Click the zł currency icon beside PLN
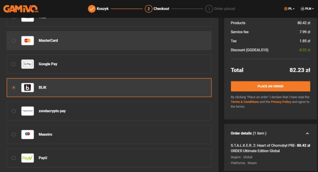 pos(302,9)
